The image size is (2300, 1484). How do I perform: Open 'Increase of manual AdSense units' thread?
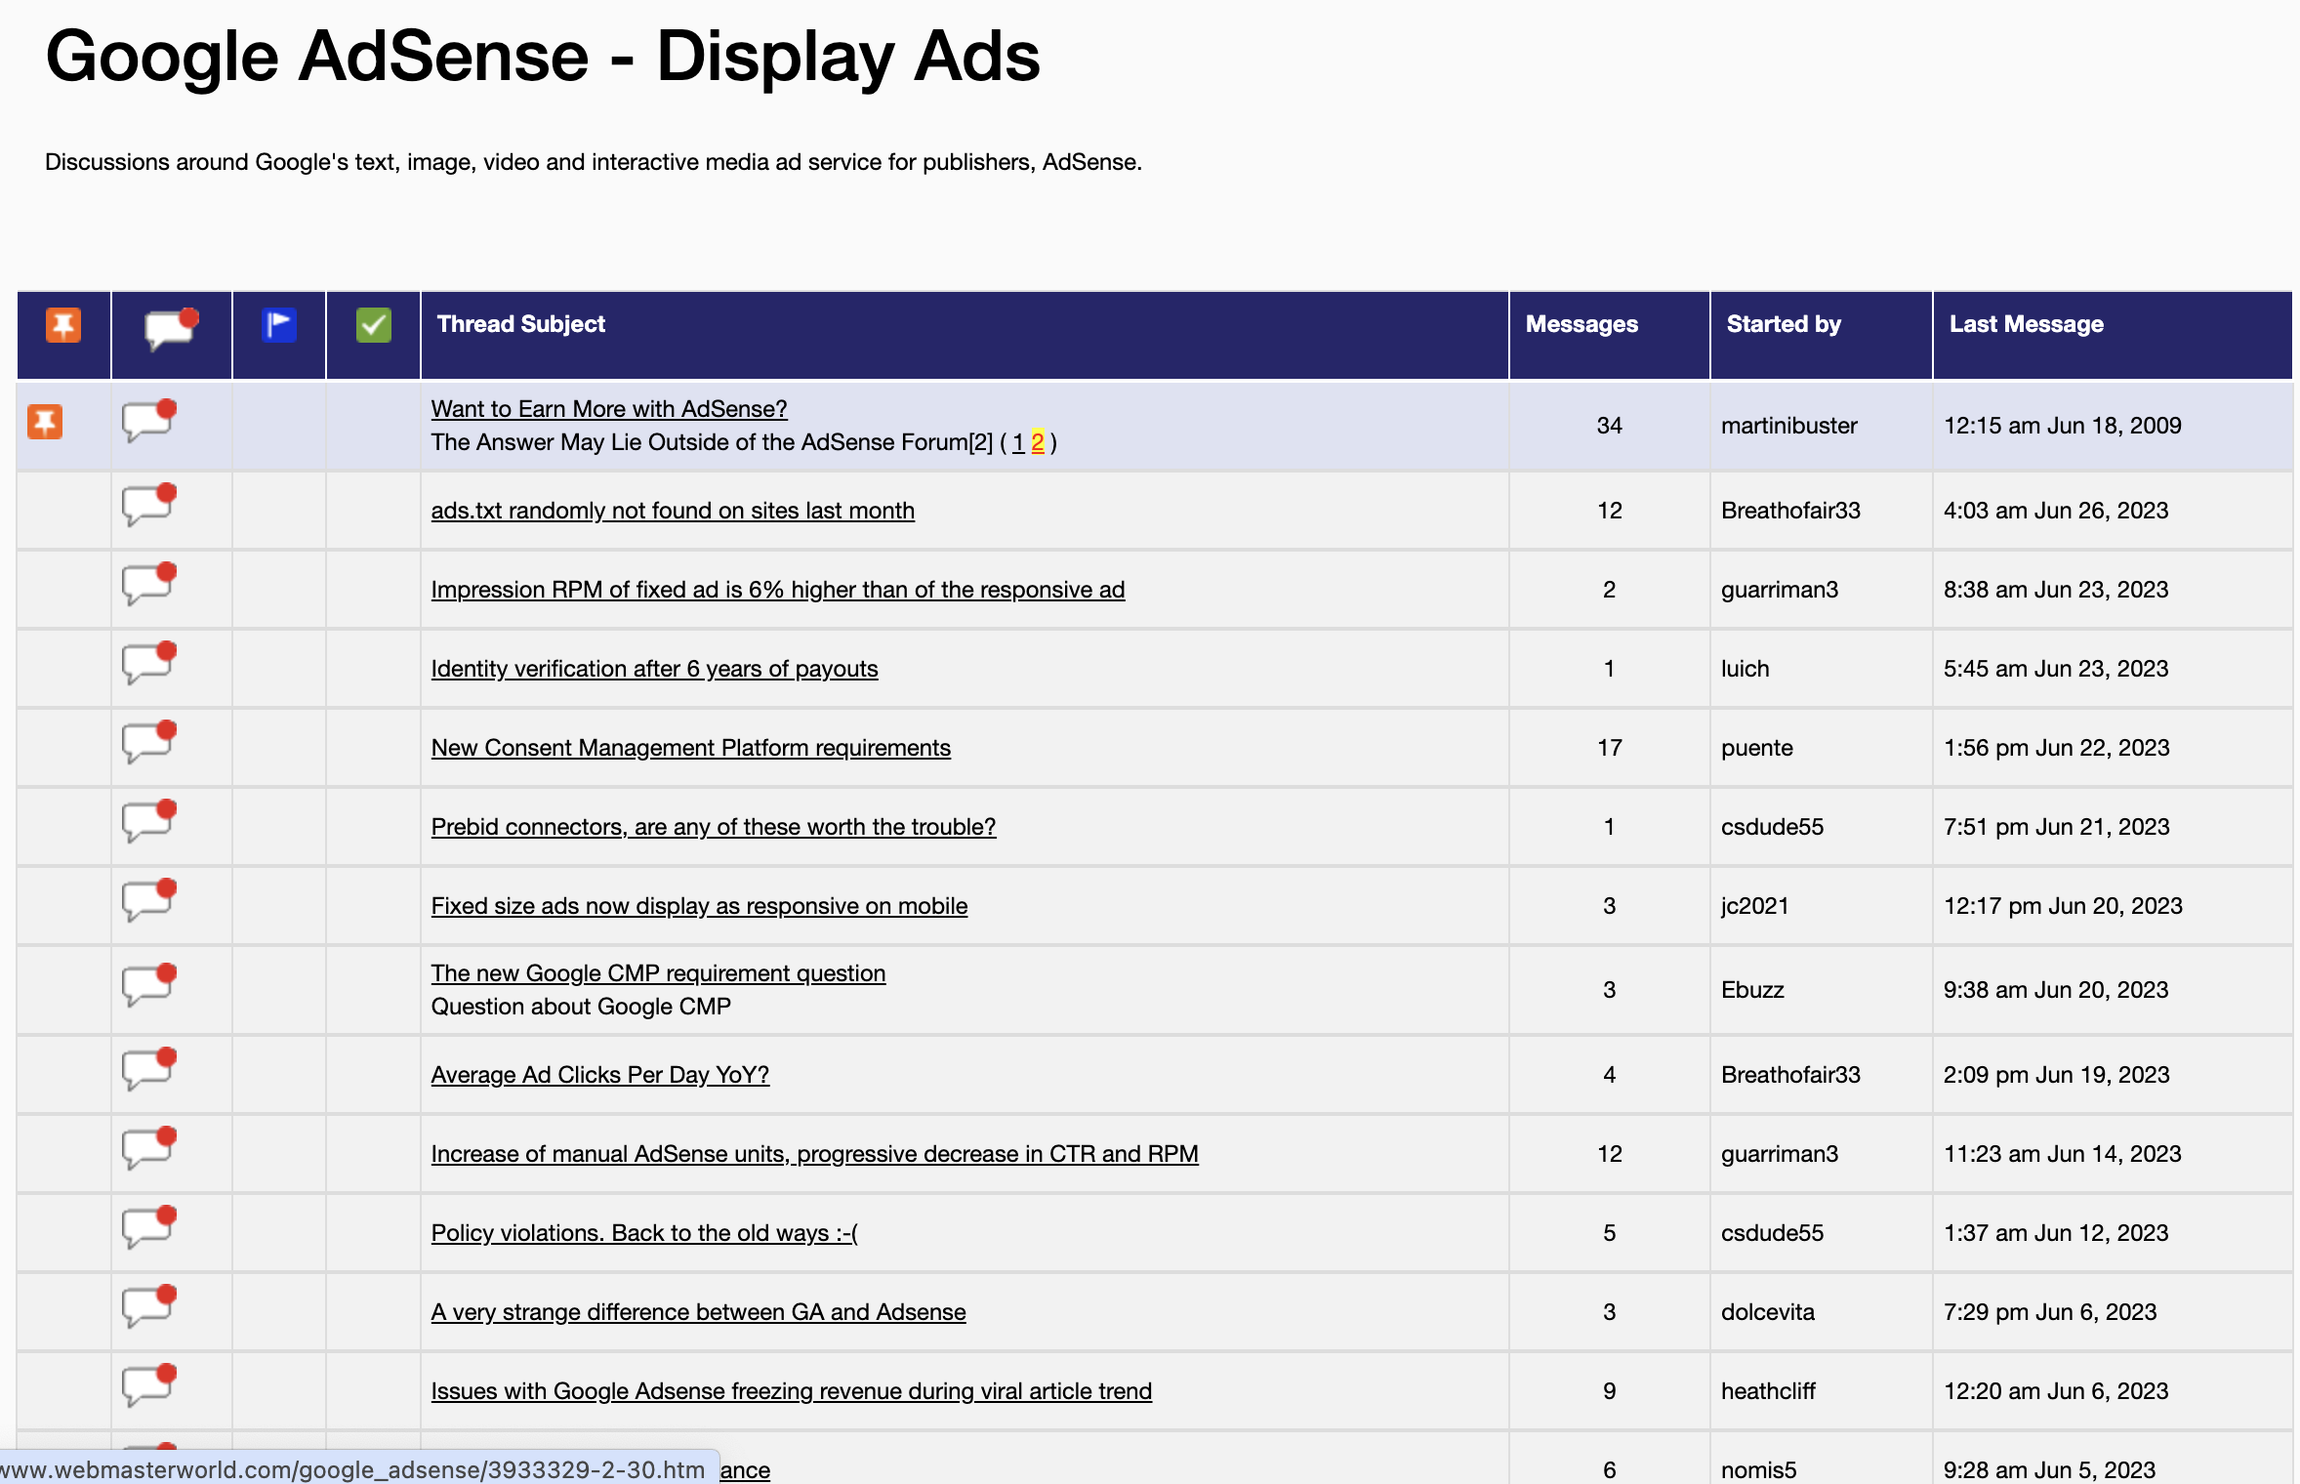814,1154
